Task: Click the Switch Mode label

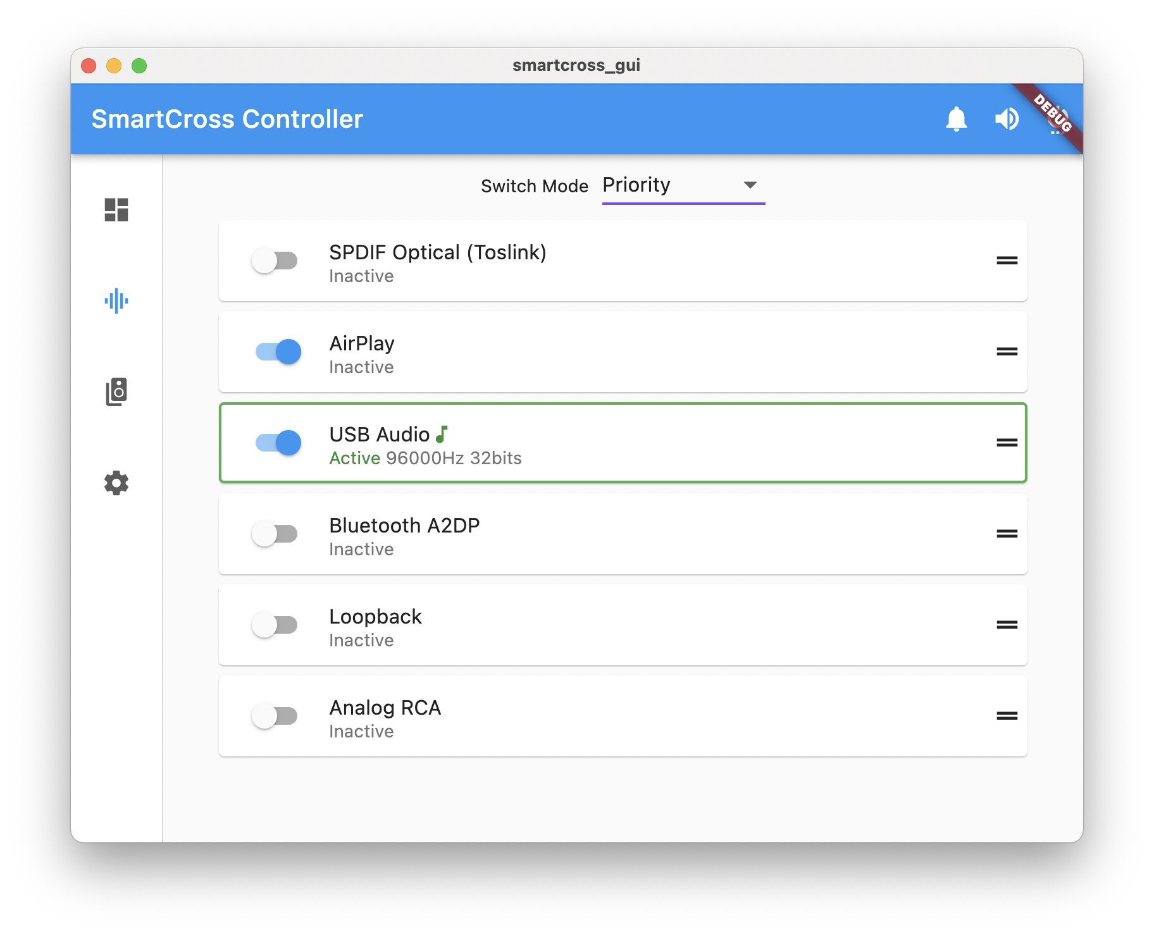Action: pos(535,186)
